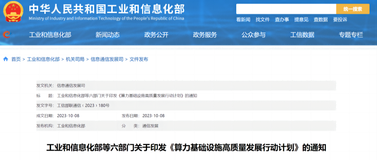The height and width of the screenshot is (160, 377).
Task: Click the Chinese ministry name header title
Action: pos(107,9)
